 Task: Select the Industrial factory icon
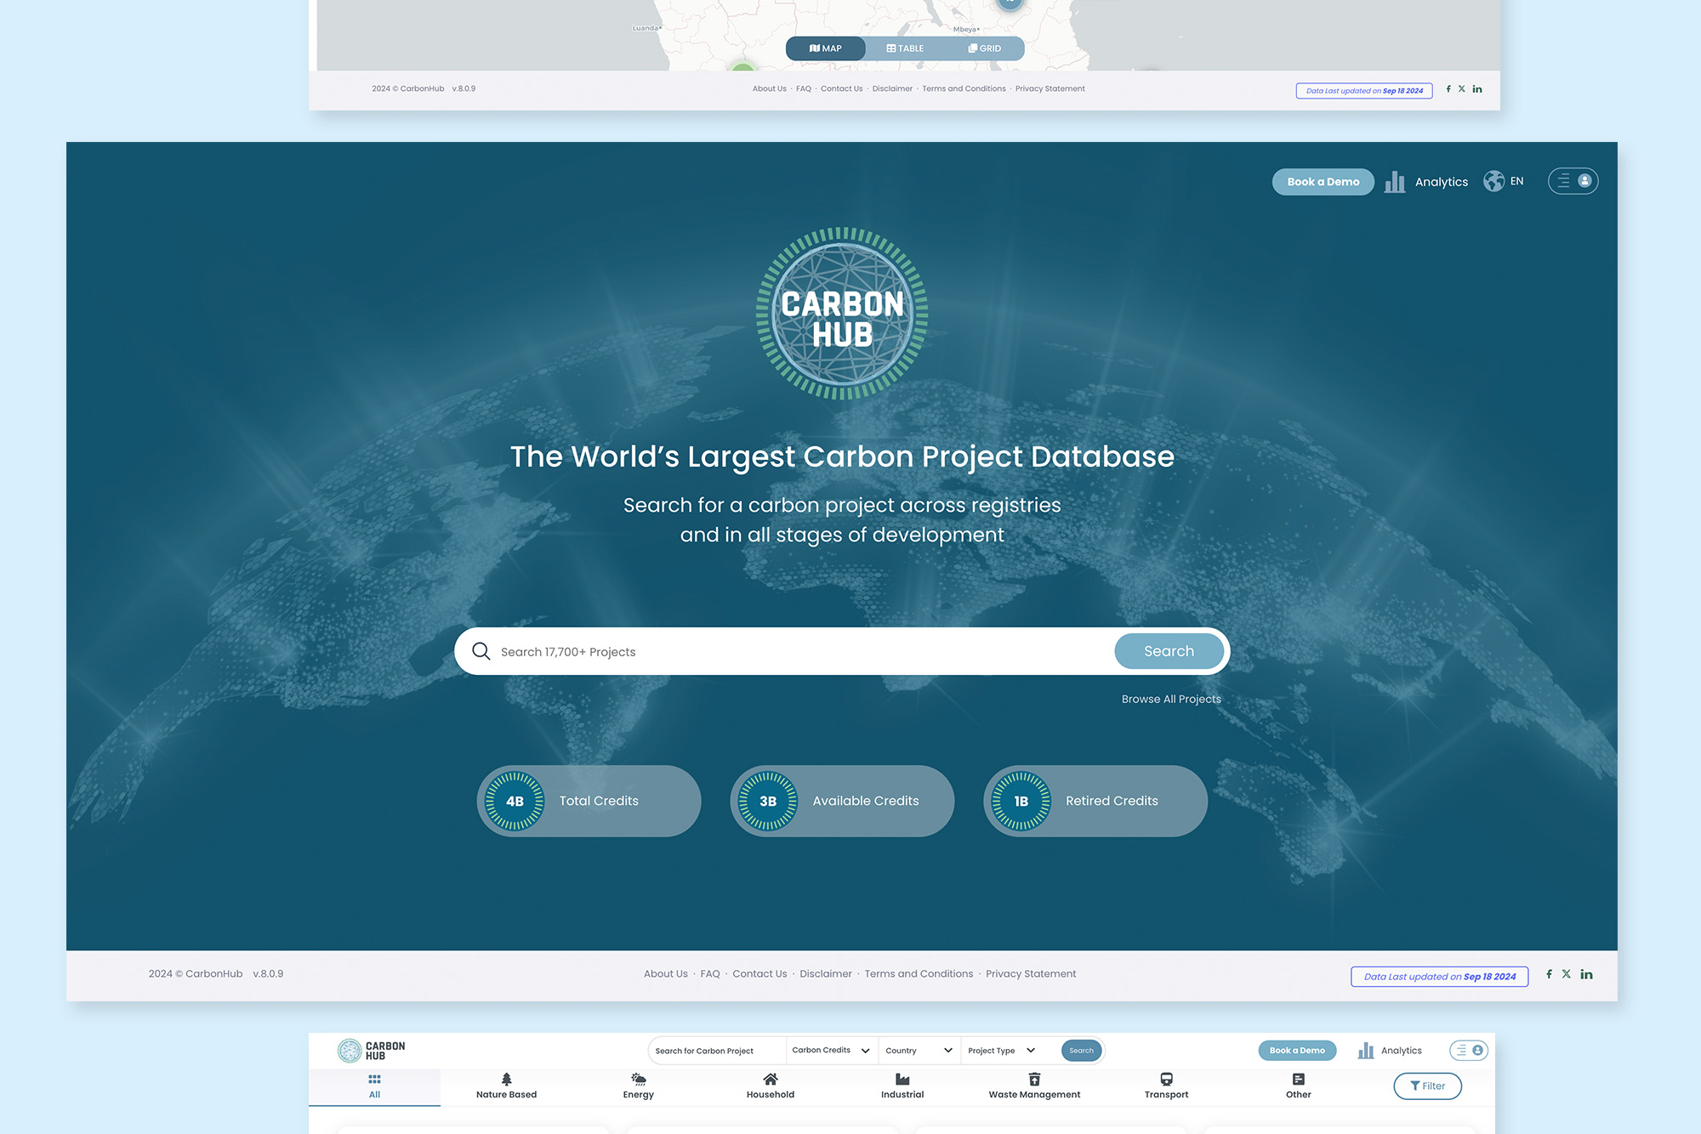tap(902, 1080)
